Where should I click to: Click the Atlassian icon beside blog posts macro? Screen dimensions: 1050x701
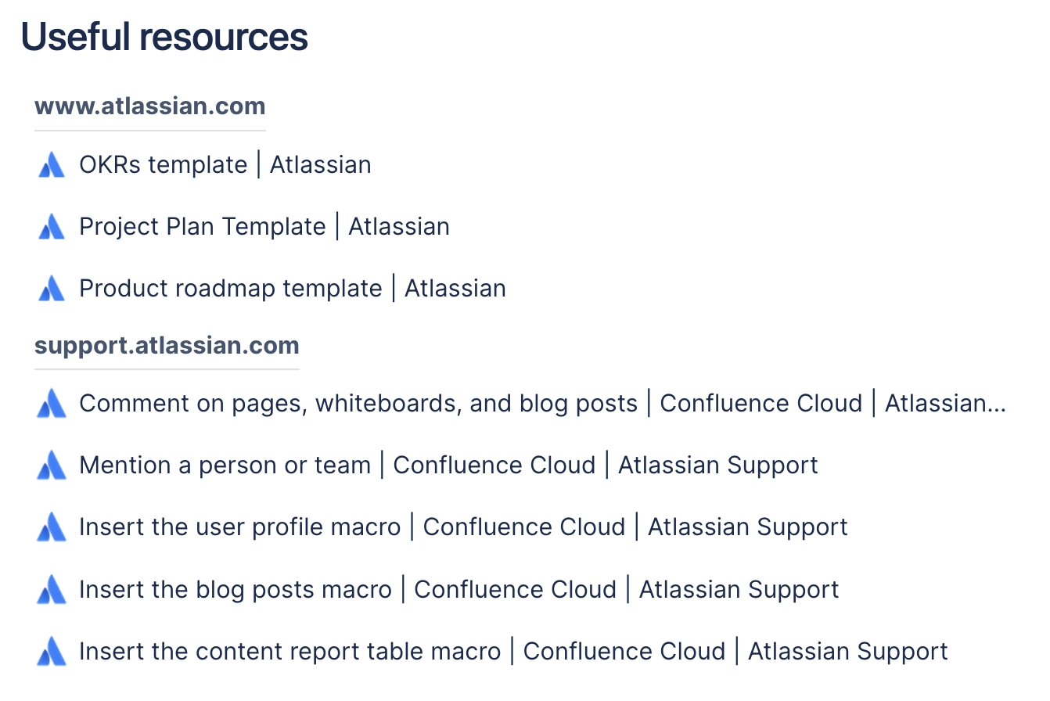pos(52,589)
